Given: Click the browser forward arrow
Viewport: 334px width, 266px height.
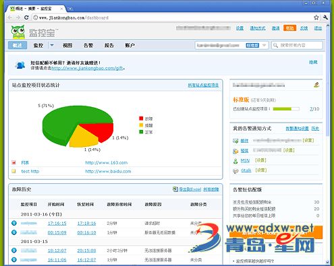Looking at the screenshot, I should click(18, 18).
